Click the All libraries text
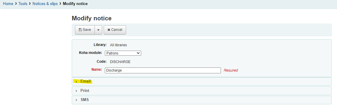 click(118, 45)
